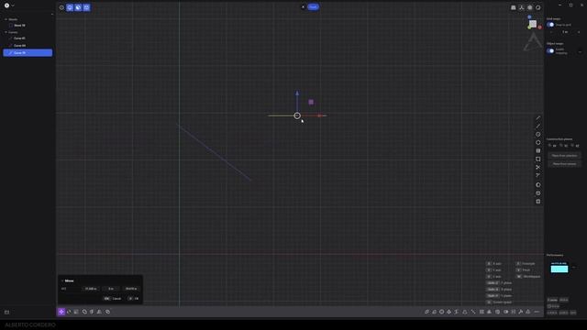Click the last icon in right vertical toolbar
587x330 pixels.
(x=538, y=202)
